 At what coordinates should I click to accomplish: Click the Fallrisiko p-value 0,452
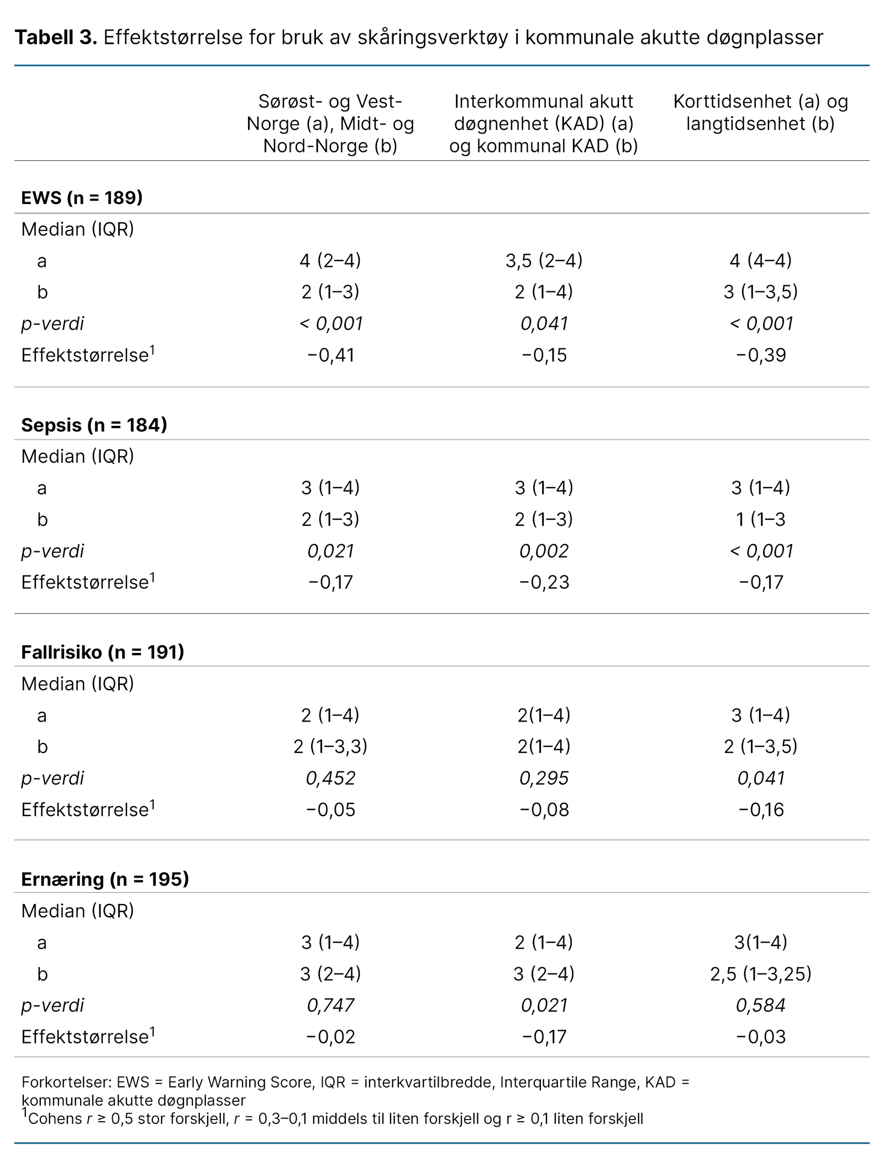coord(330,778)
